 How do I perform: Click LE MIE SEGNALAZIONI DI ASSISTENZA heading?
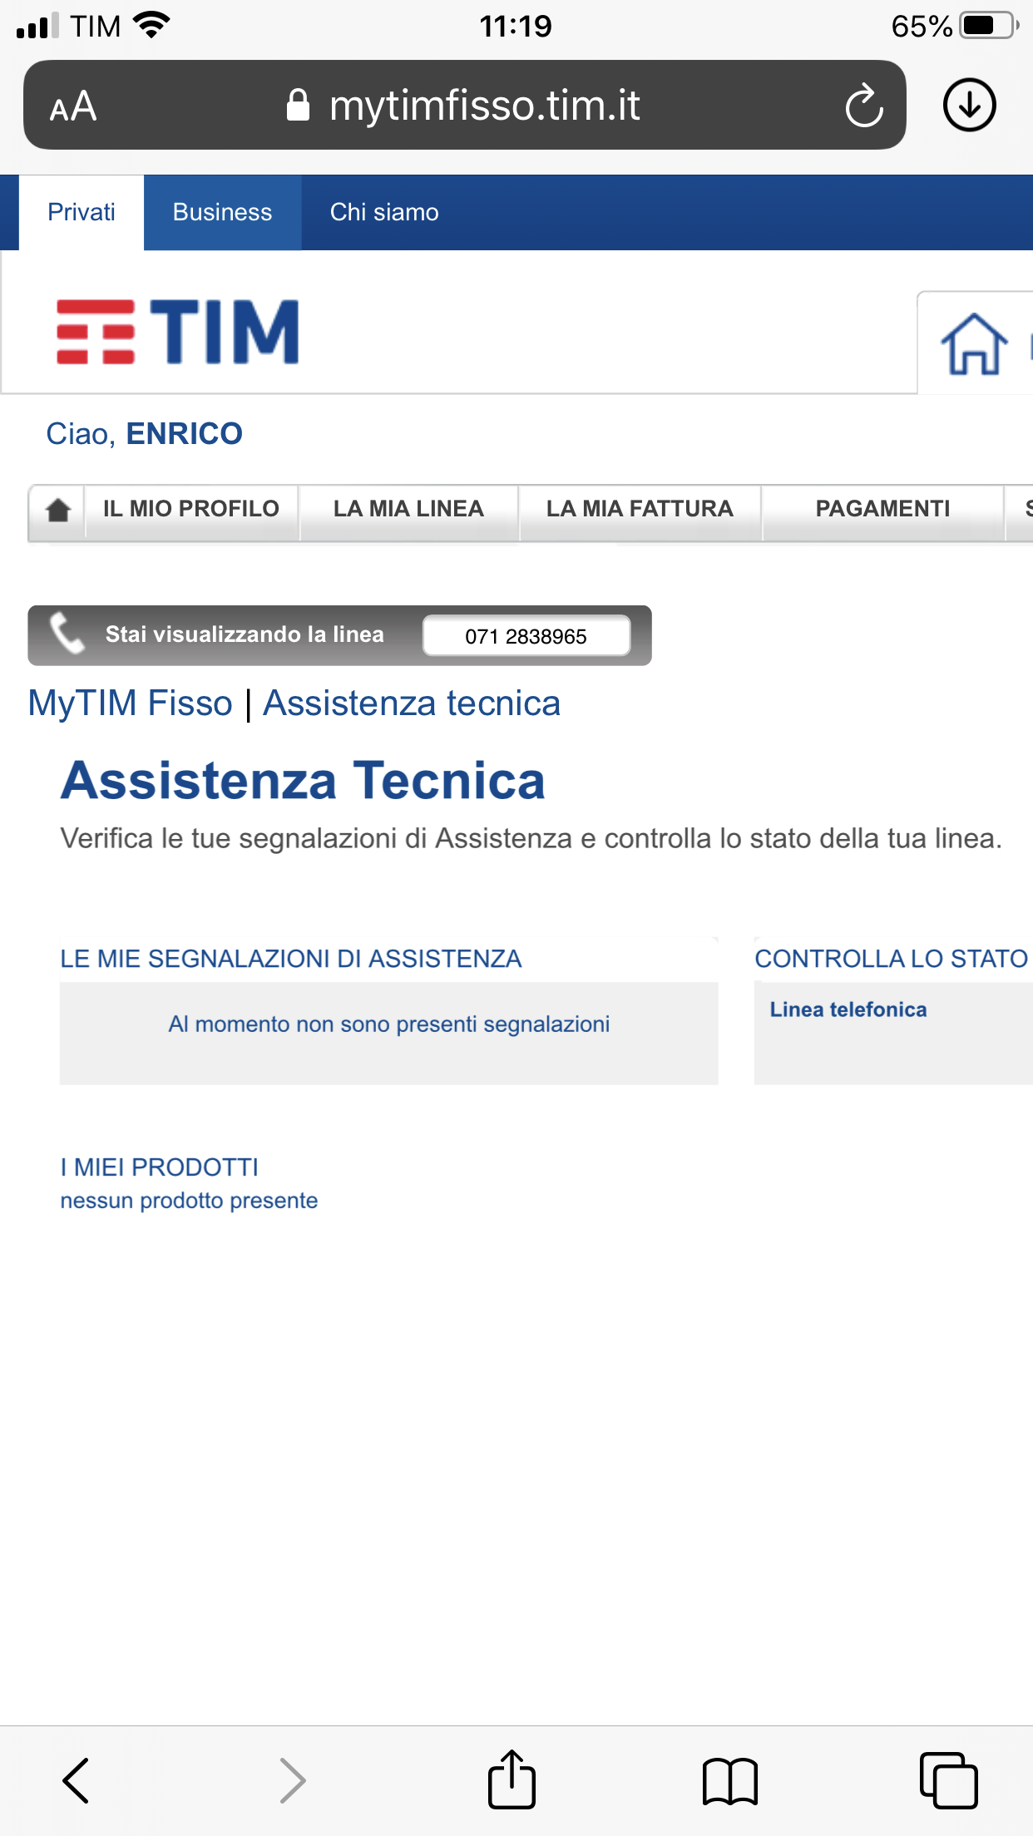(x=291, y=959)
